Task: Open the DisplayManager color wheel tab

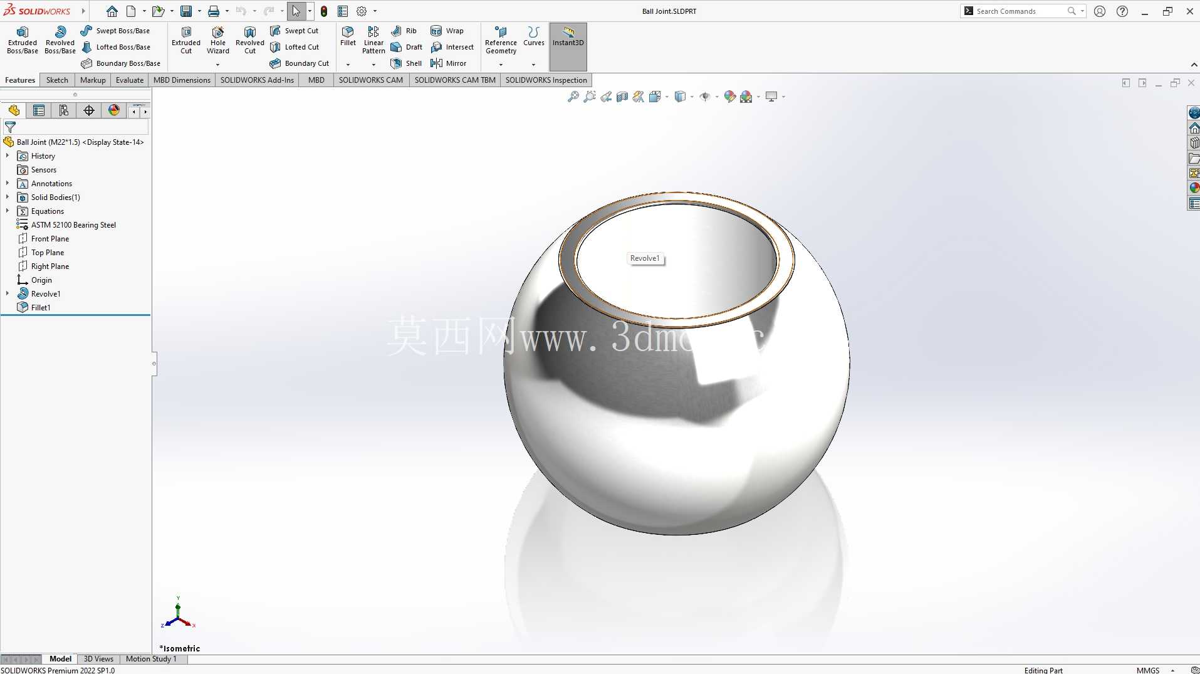Action: [114, 110]
